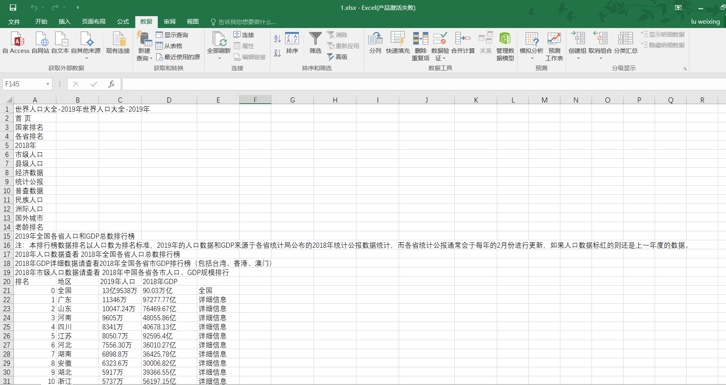
Task: Click the Redo arrow icon
Action: (x=55, y=7)
